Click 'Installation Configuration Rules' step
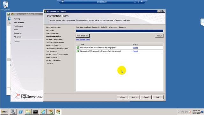The height and width of the screenshot is (115, 204). pyautogui.click(x=57, y=54)
